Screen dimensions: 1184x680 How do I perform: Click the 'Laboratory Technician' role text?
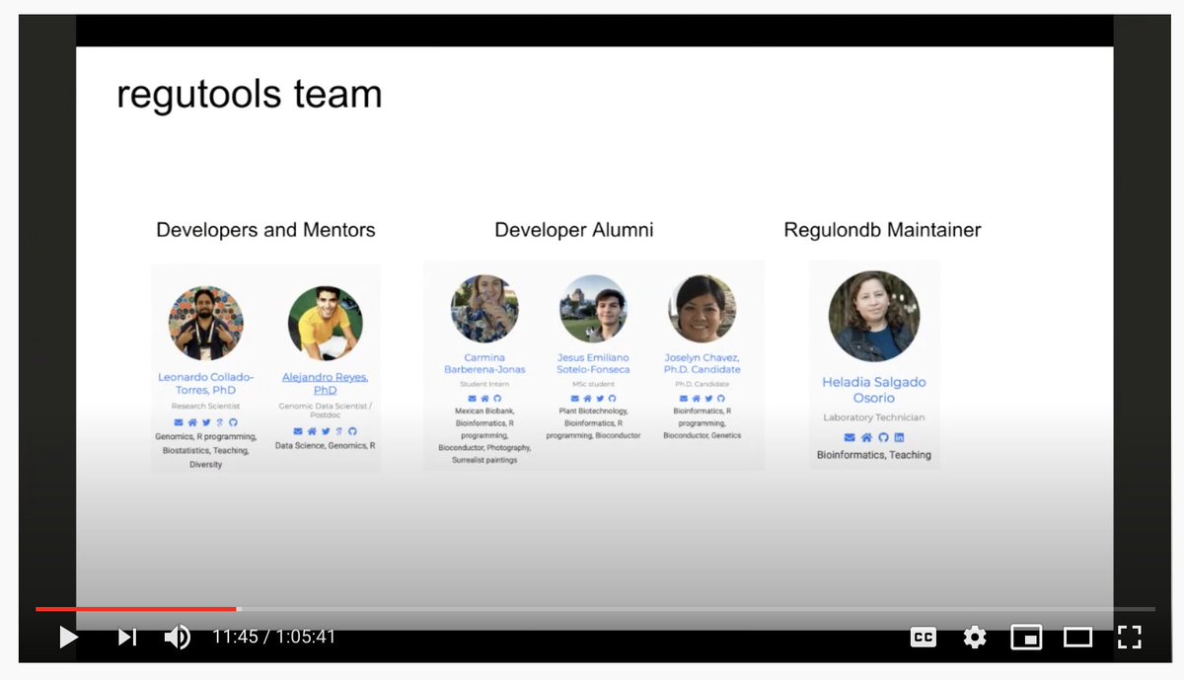[x=874, y=417]
